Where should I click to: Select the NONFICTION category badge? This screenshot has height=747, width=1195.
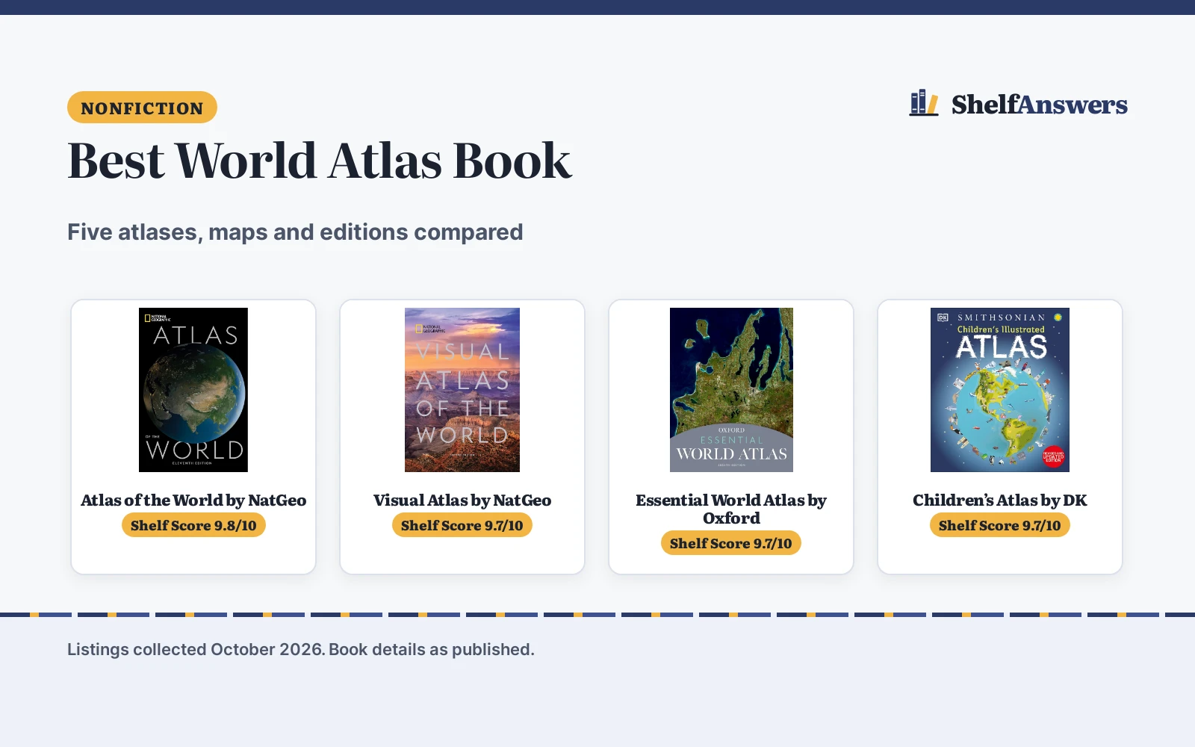[x=142, y=108]
